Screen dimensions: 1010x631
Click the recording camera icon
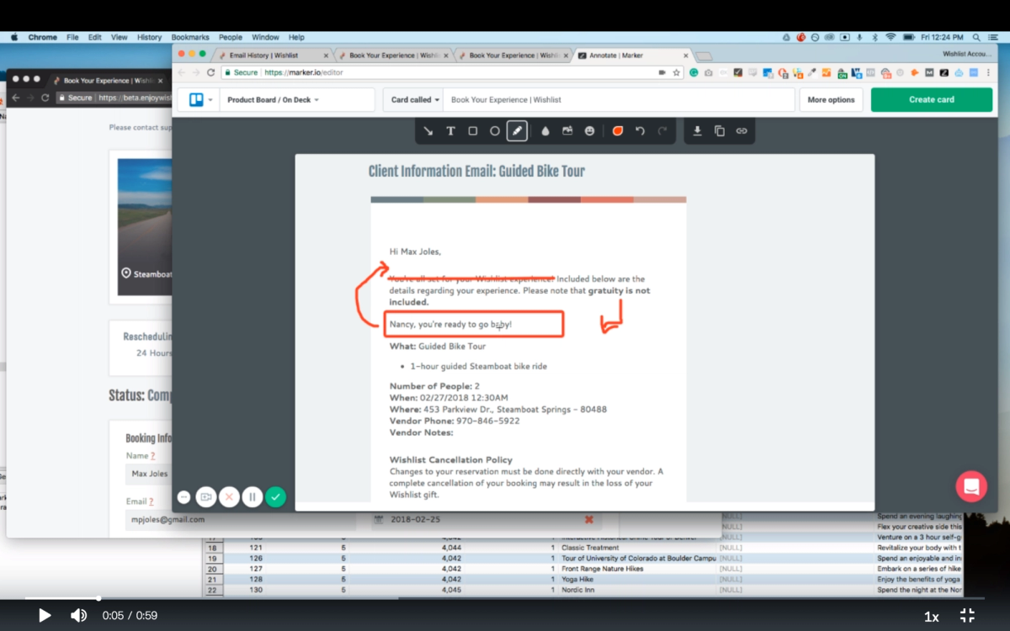click(x=206, y=497)
